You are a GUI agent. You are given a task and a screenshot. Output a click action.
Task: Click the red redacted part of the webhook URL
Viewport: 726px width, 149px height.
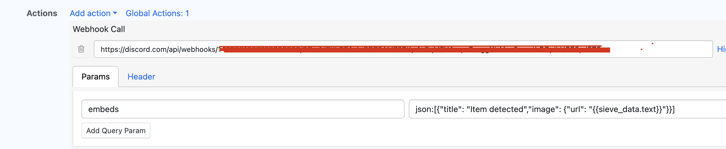(x=413, y=49)
